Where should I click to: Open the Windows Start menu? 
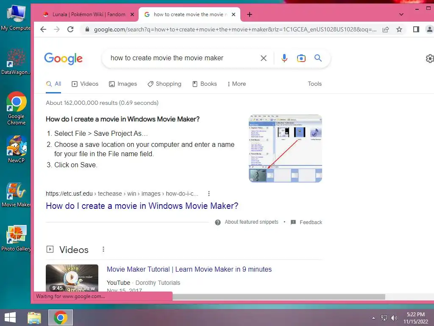click(x=10, y=318)
